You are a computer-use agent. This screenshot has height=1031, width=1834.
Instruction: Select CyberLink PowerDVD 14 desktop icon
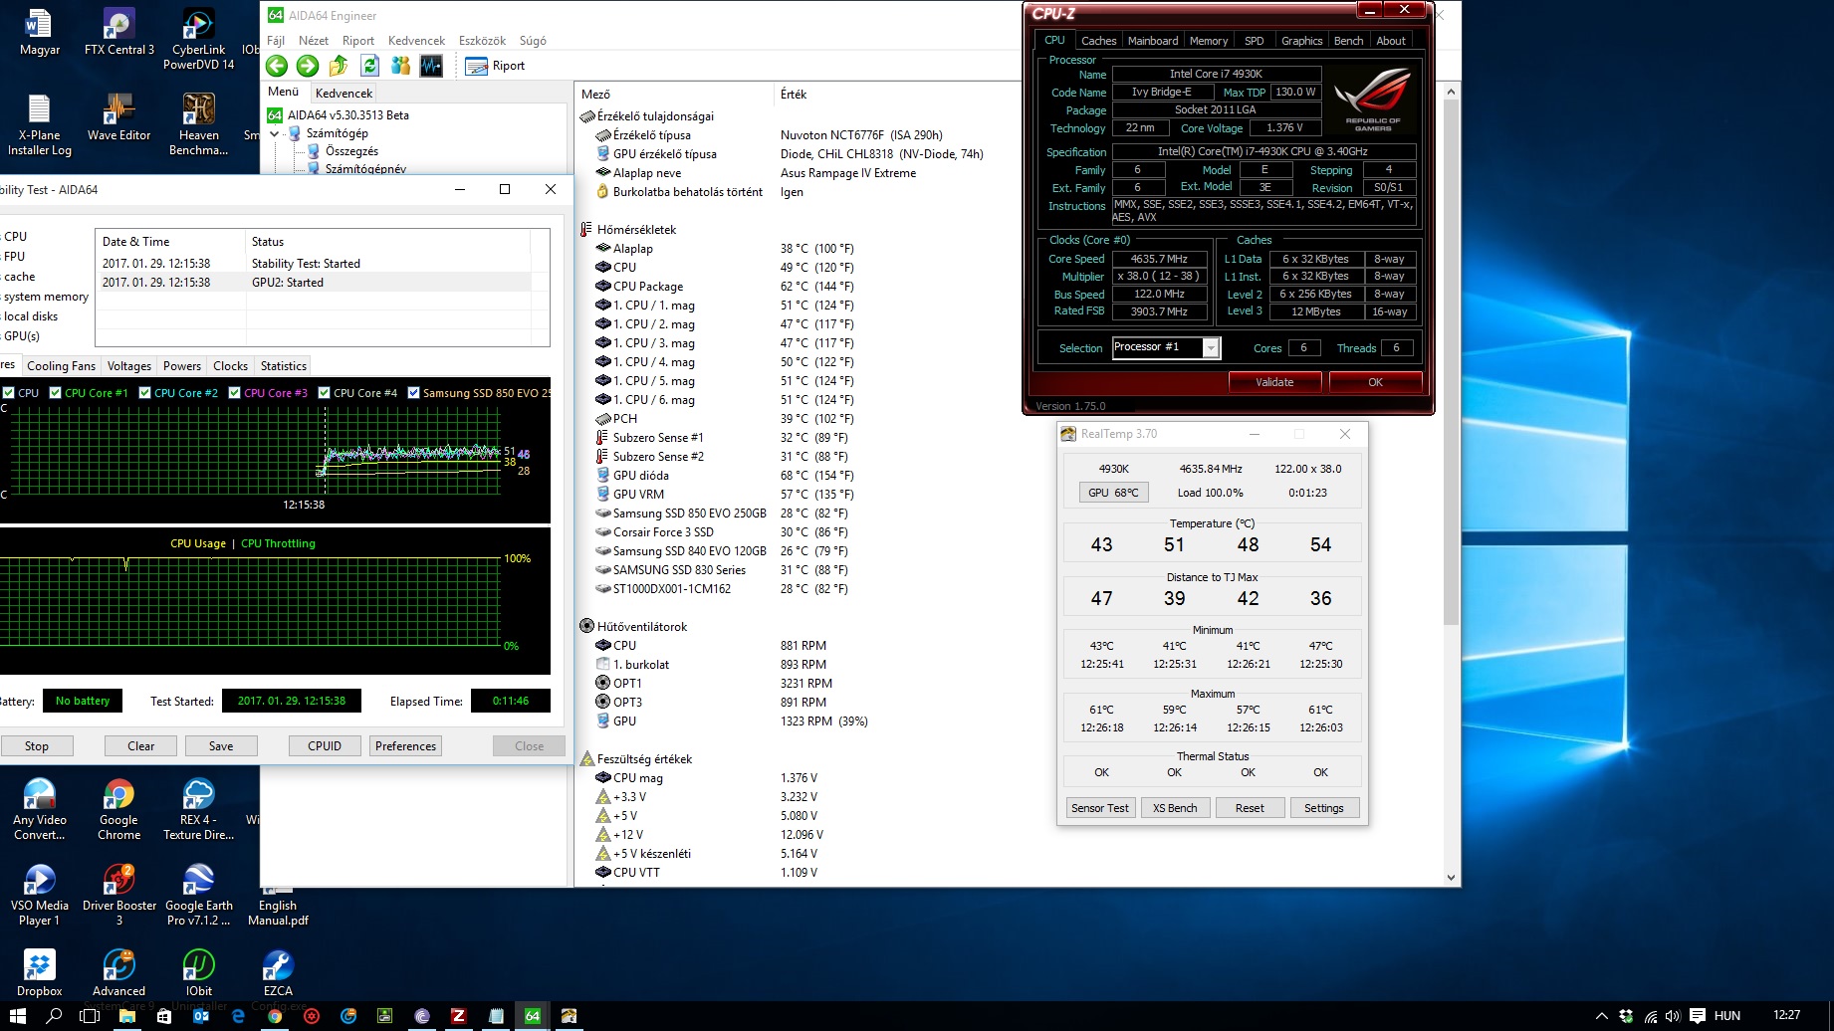[198, 40]
